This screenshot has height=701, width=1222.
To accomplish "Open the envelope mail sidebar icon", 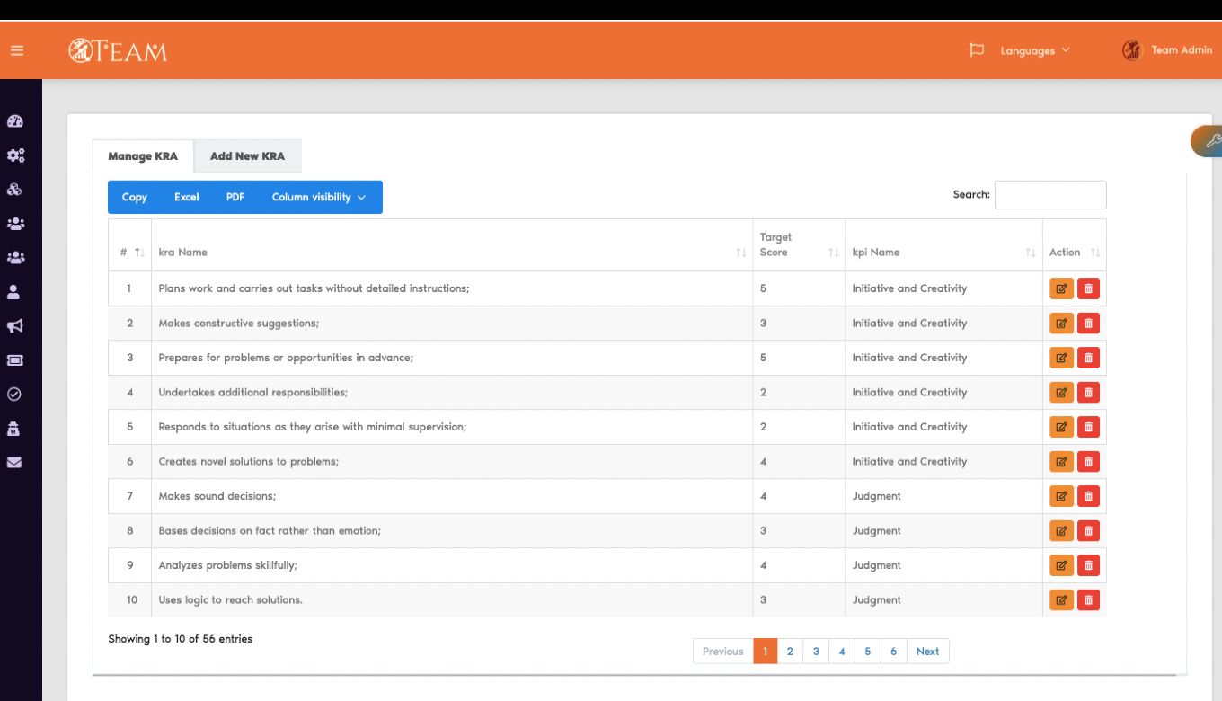I will click(14, 463).
